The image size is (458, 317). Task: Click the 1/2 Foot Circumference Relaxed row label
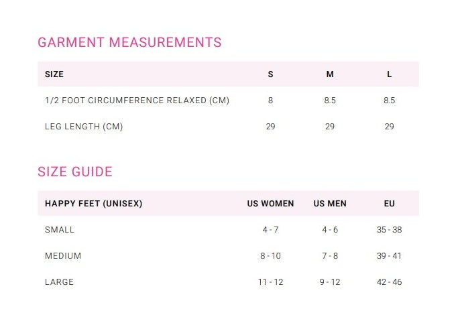point(137,101)
